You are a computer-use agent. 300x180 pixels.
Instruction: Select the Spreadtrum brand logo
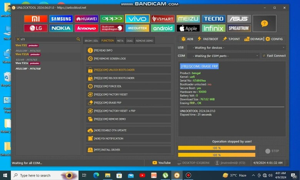click(x=239, y=28)
